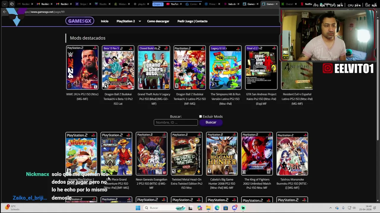The image size is (380, 213).
Task: Open Taishou Mononoke Ibunroku cover
Action: (x=292, y=154)
